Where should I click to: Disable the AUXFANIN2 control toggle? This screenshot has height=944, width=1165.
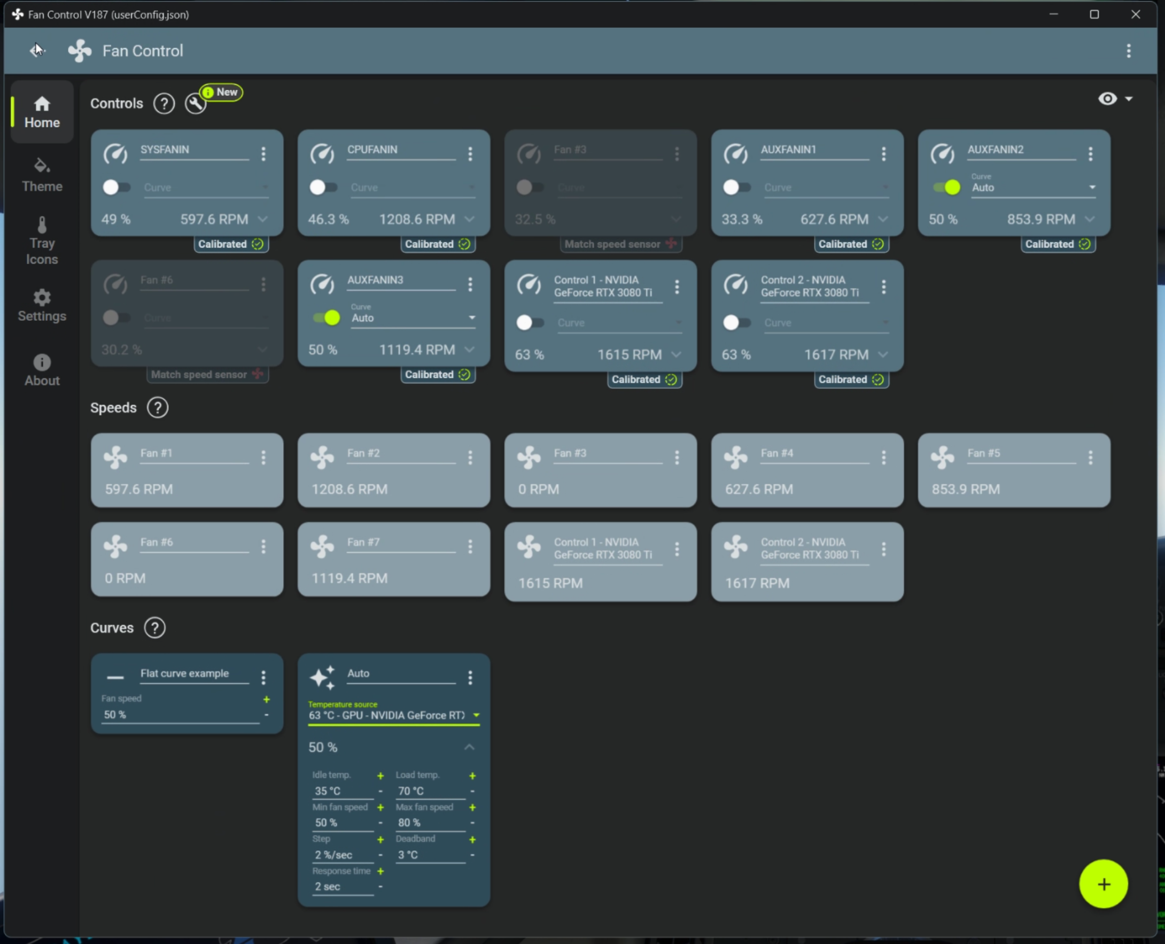tap(946, 187)
